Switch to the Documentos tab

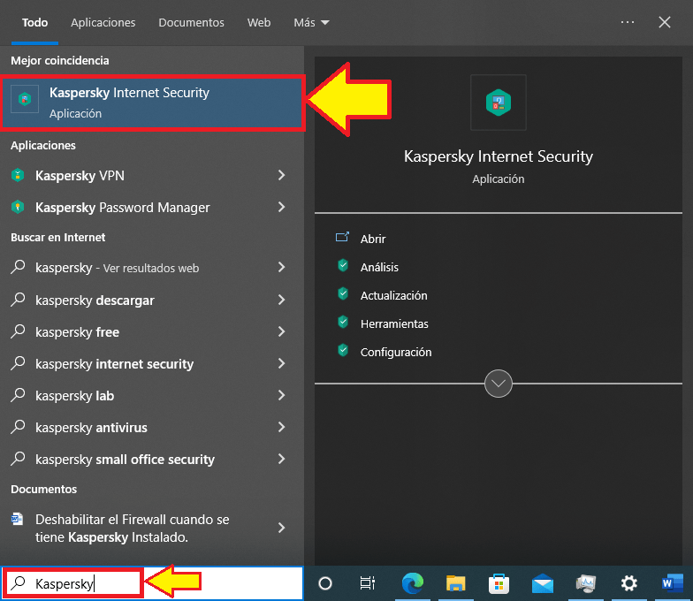[x=191, y=22]
